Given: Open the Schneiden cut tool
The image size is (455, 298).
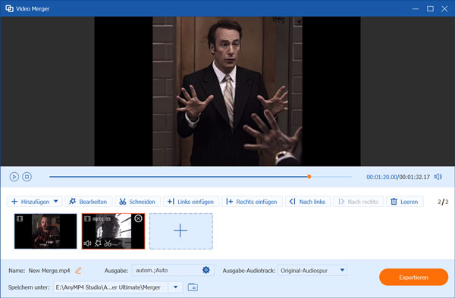Looking at the screenshot, I should (x=137, y=202).
